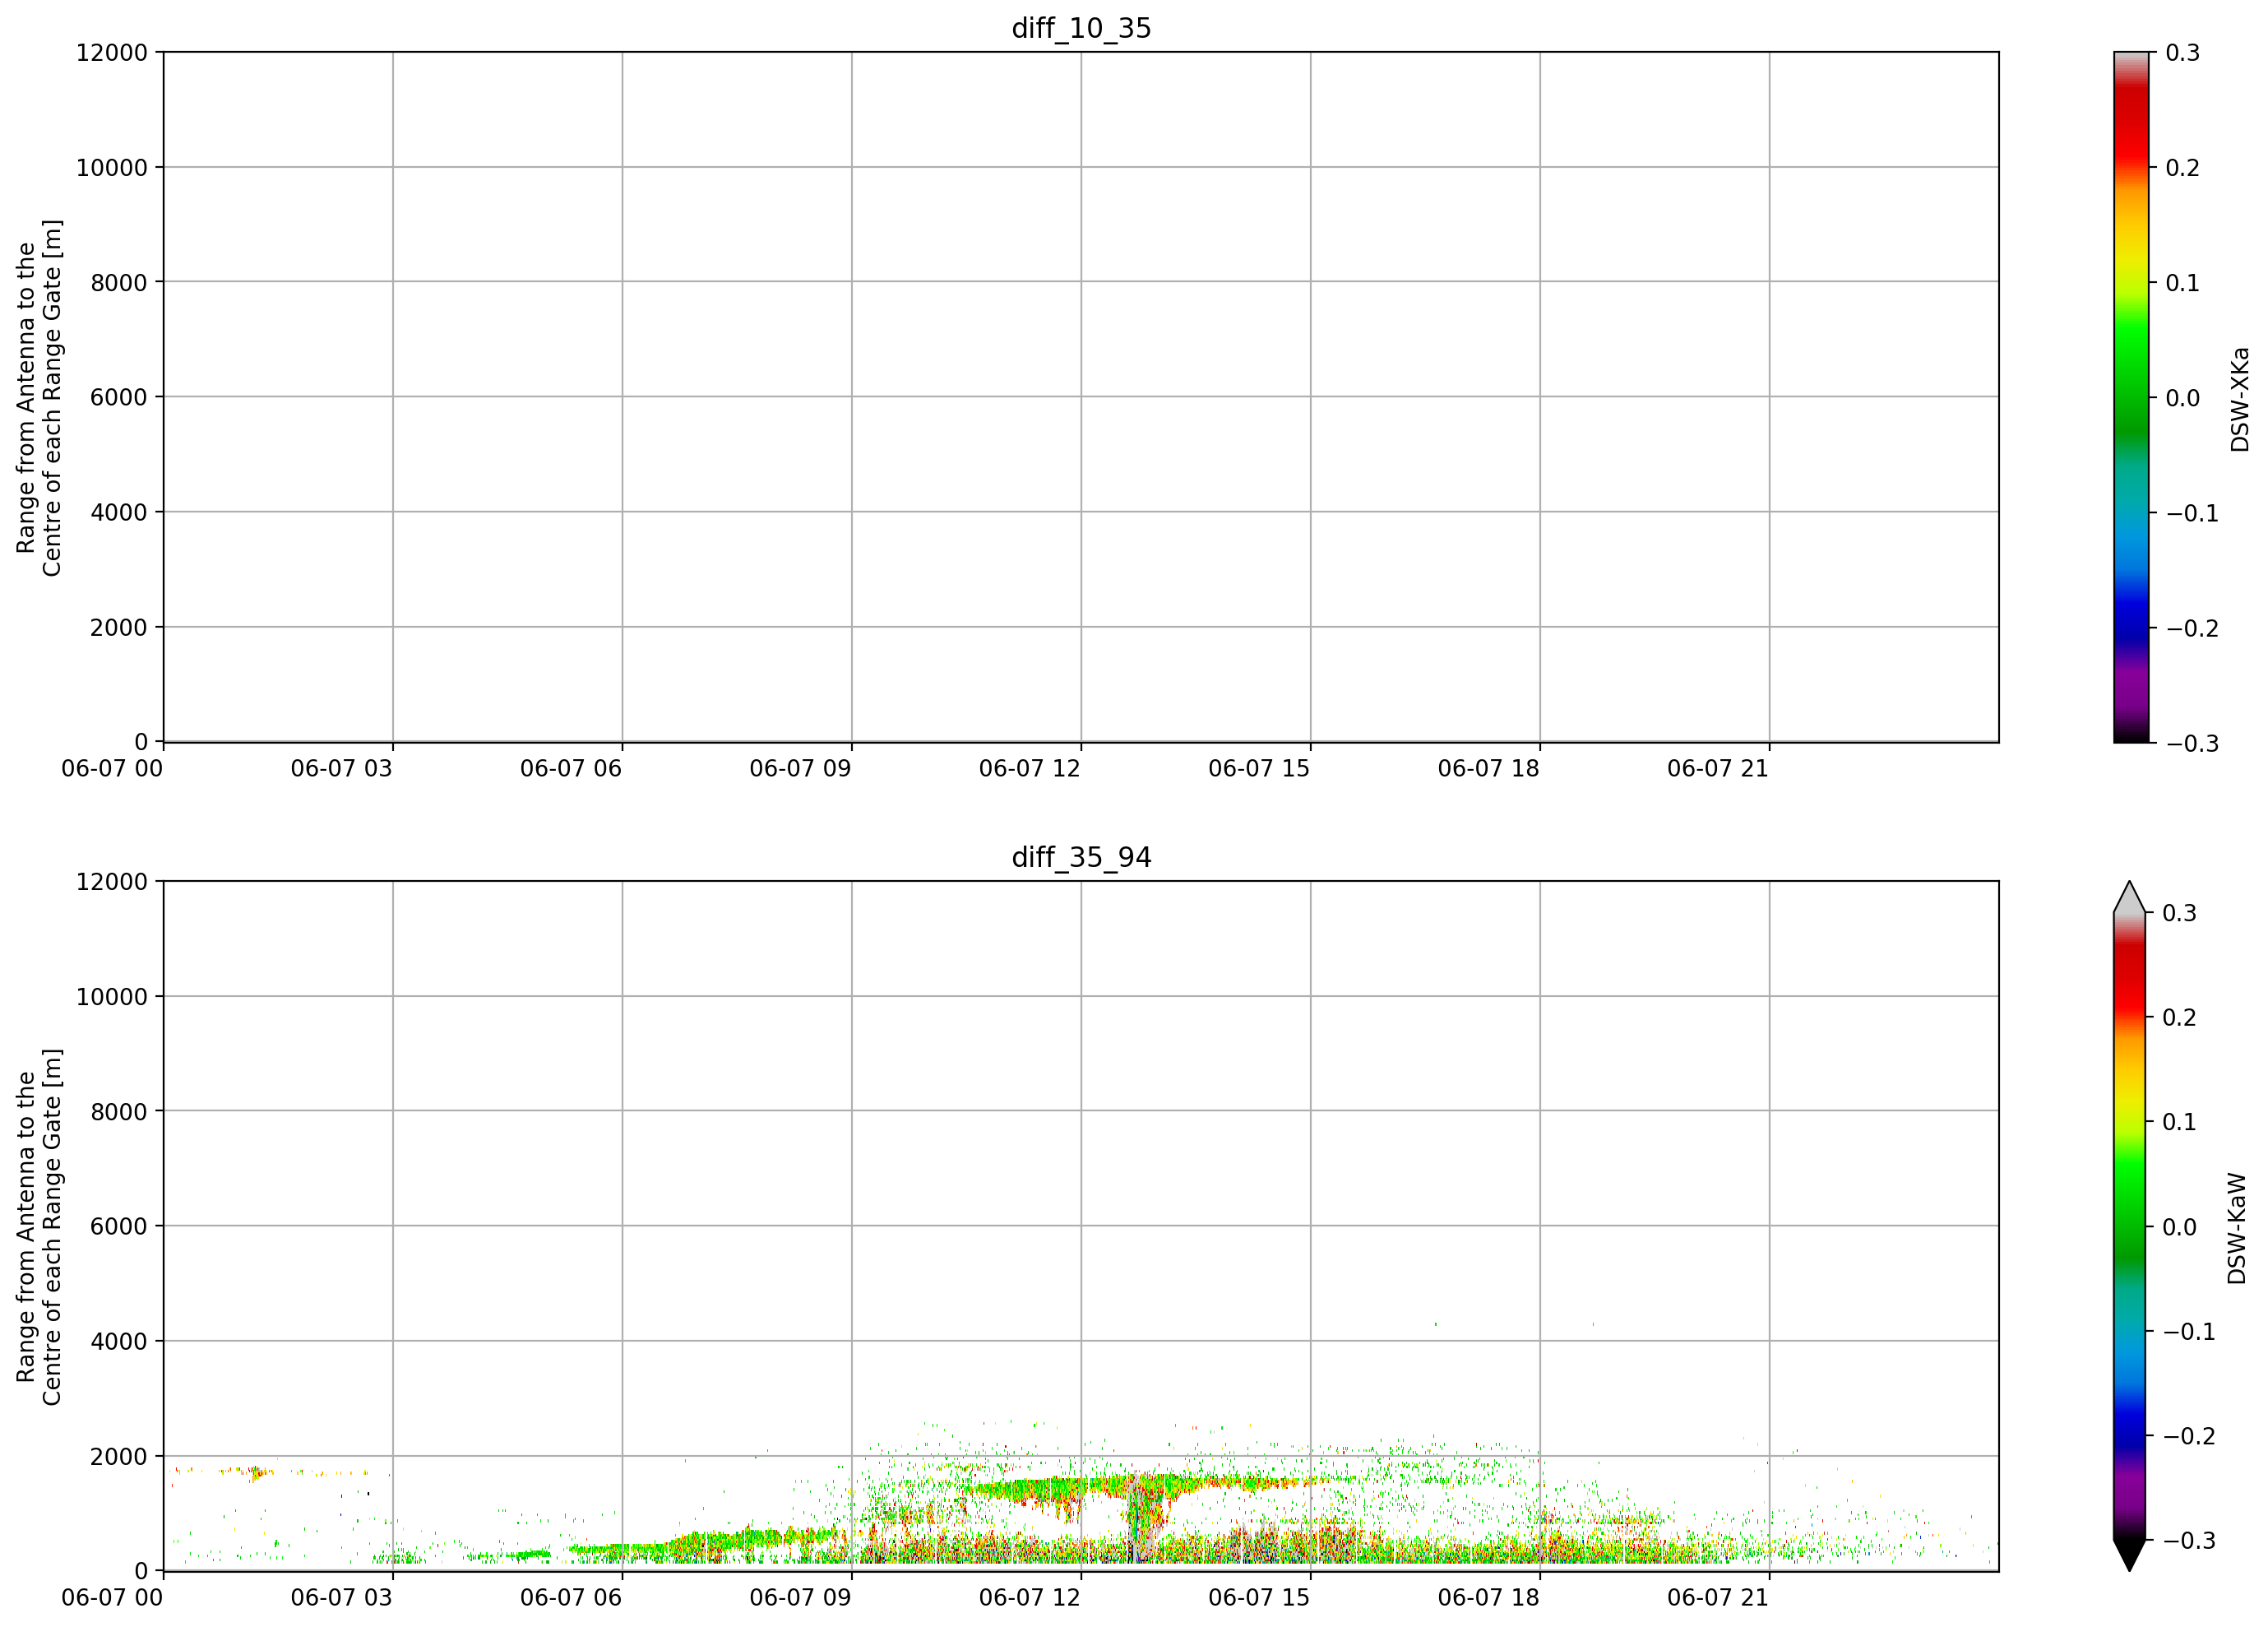Click the 4000 tick on diff_10_35 y-axis
The image size is (2268, 1627).
pyautogui.click(x=119, y=513)
